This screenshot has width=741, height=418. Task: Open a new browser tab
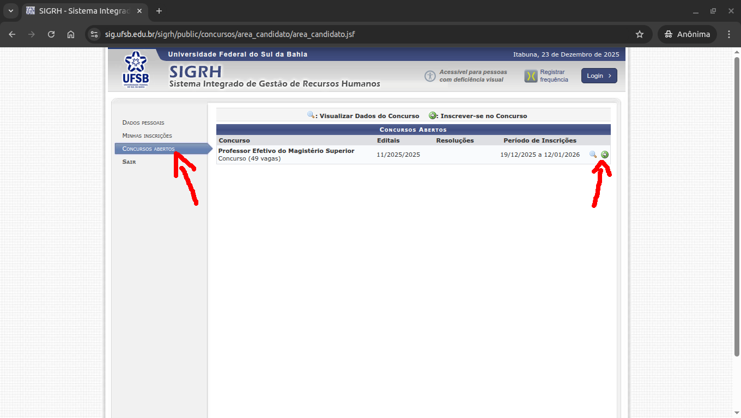click(x=159, y=11)
